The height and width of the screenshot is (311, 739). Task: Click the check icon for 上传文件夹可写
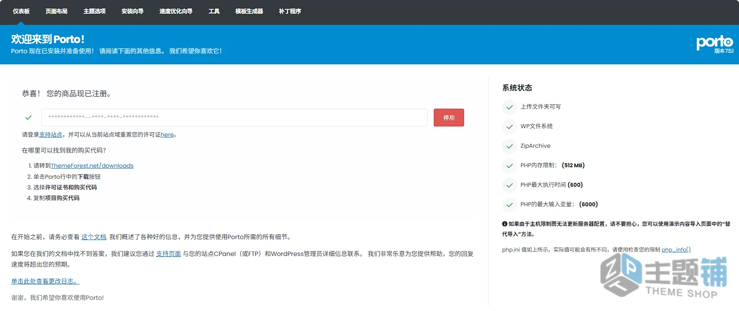(x=509, y=107)
